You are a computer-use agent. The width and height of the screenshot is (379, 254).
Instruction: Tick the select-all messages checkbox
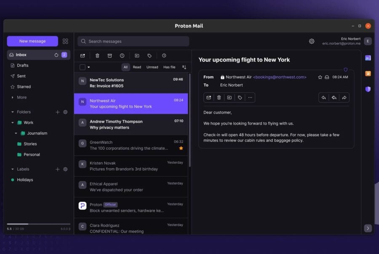[83, 67]
